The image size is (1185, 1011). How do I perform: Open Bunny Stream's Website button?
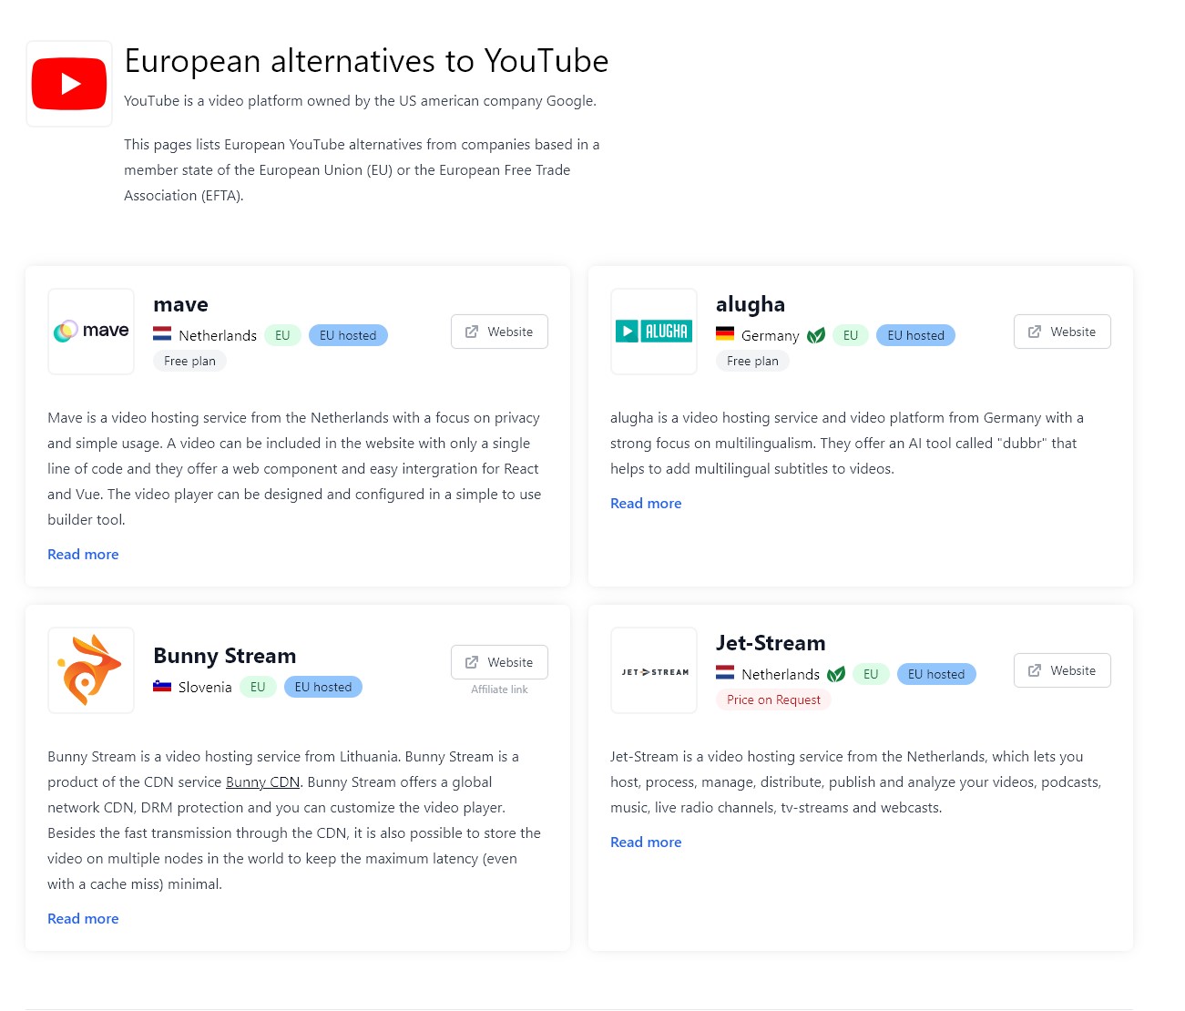pos(499,662)
